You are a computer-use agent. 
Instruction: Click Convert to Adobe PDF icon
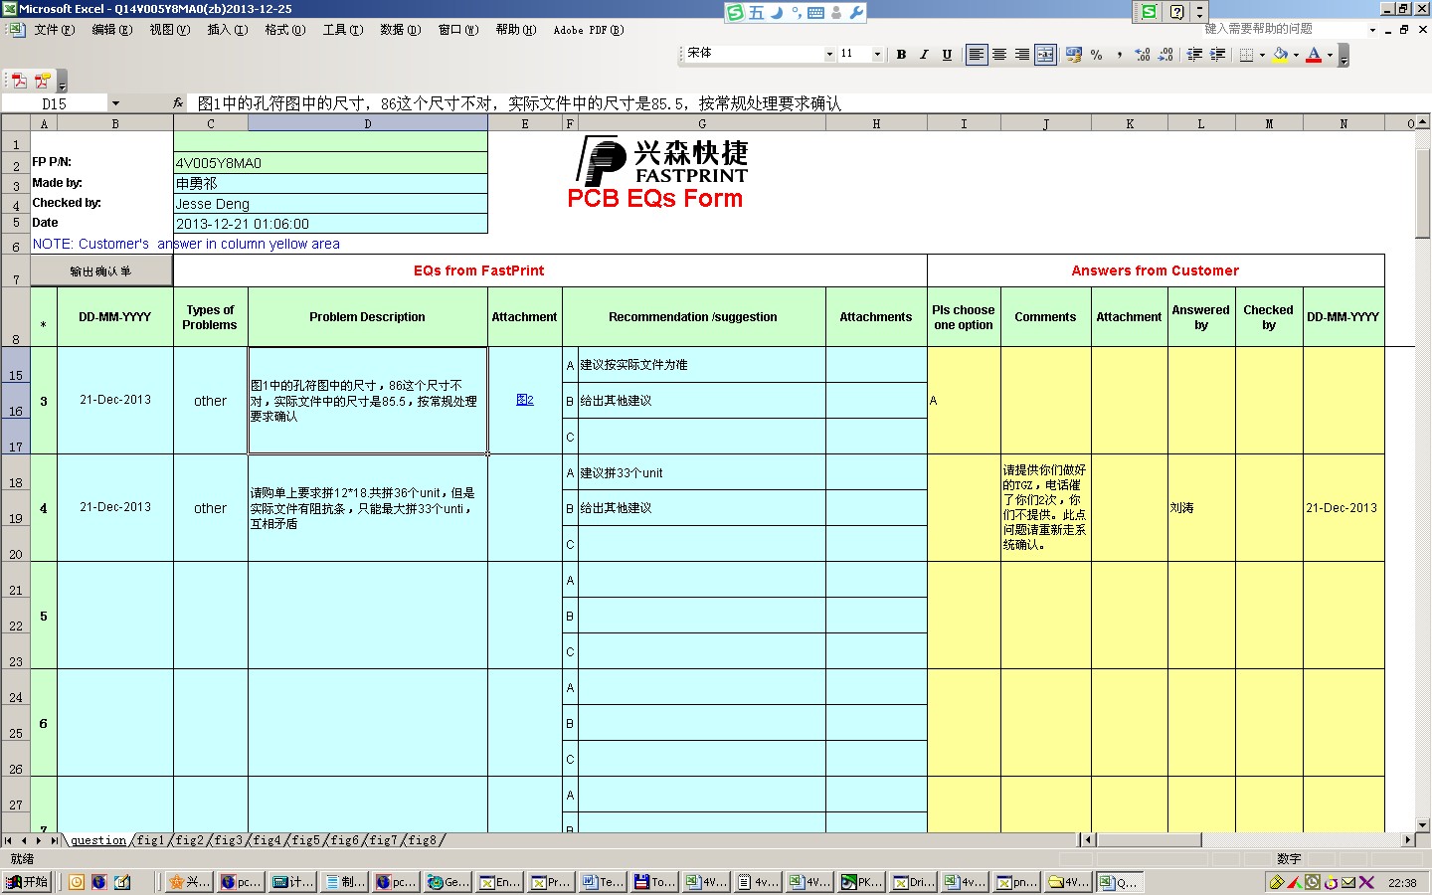pyautogui.click(x=19, y=81)
